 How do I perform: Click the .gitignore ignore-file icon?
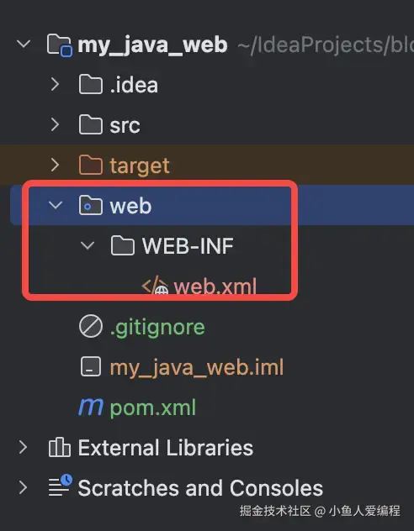coord(91,327)
